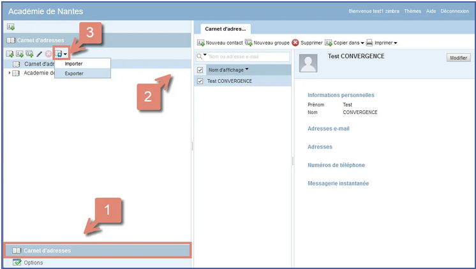Click the Déconnexion link
Viewport: 476px width, 269px height.
pyautogui.click(x=454, y=11)
